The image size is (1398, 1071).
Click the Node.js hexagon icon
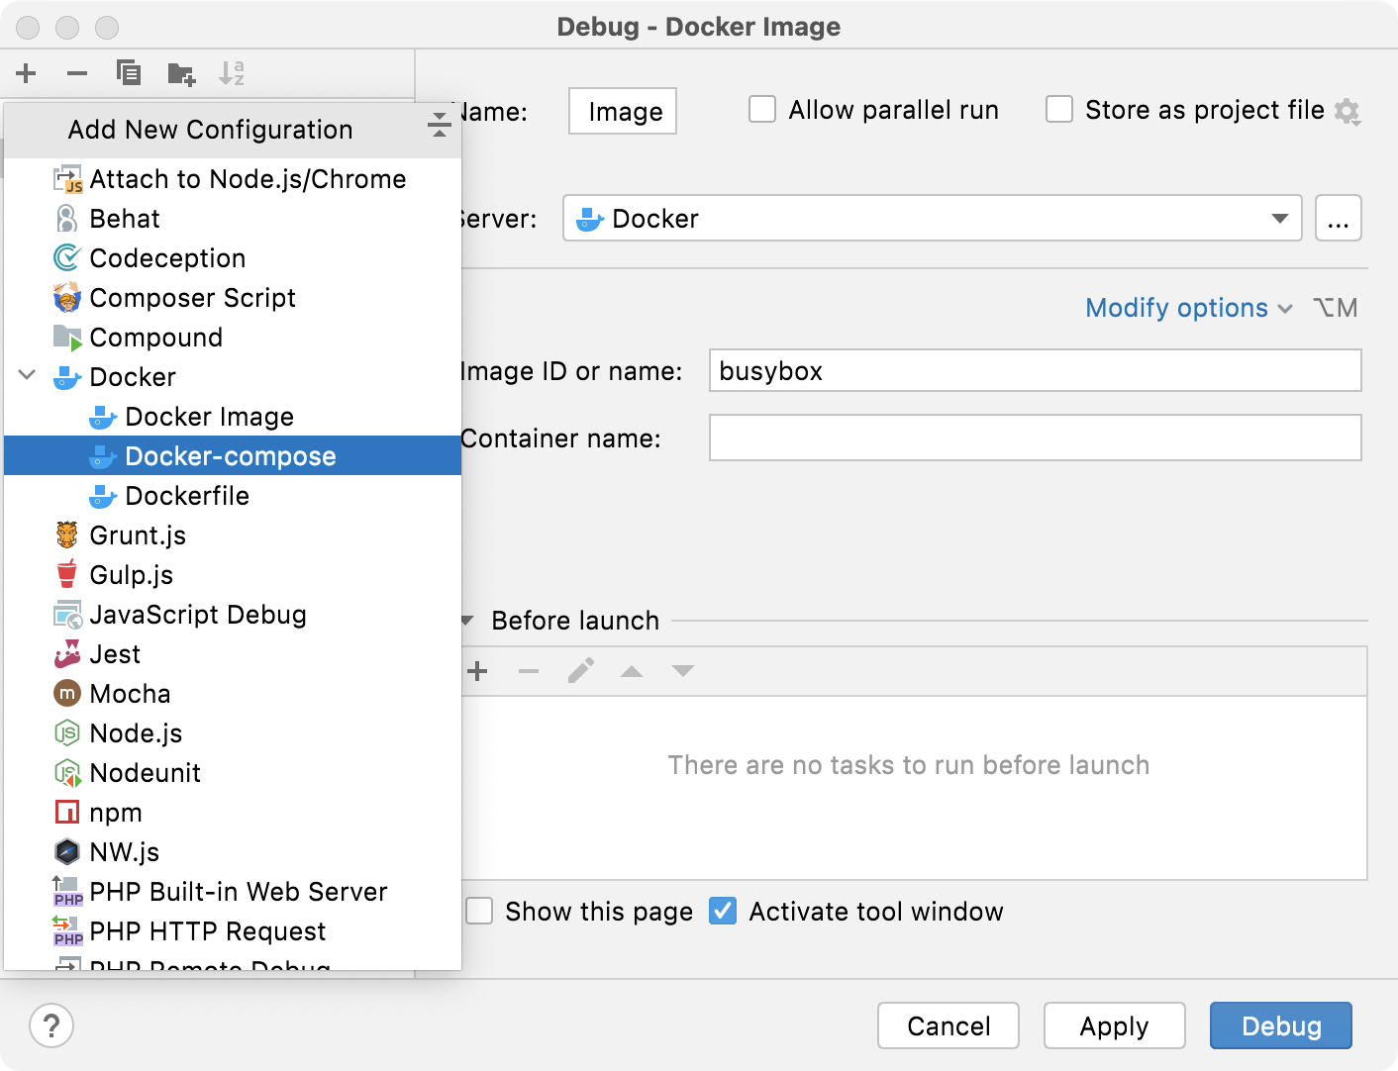click(66, 733)
